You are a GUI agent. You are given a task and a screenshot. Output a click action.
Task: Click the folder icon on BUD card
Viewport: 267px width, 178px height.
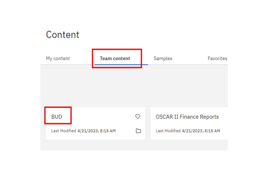138,131
